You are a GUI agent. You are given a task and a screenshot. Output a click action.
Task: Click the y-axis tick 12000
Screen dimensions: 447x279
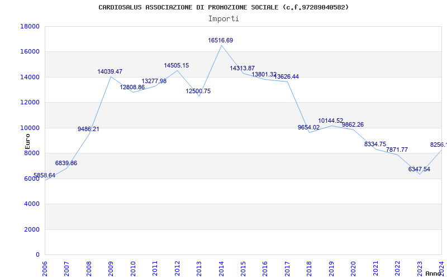point(30,102)
